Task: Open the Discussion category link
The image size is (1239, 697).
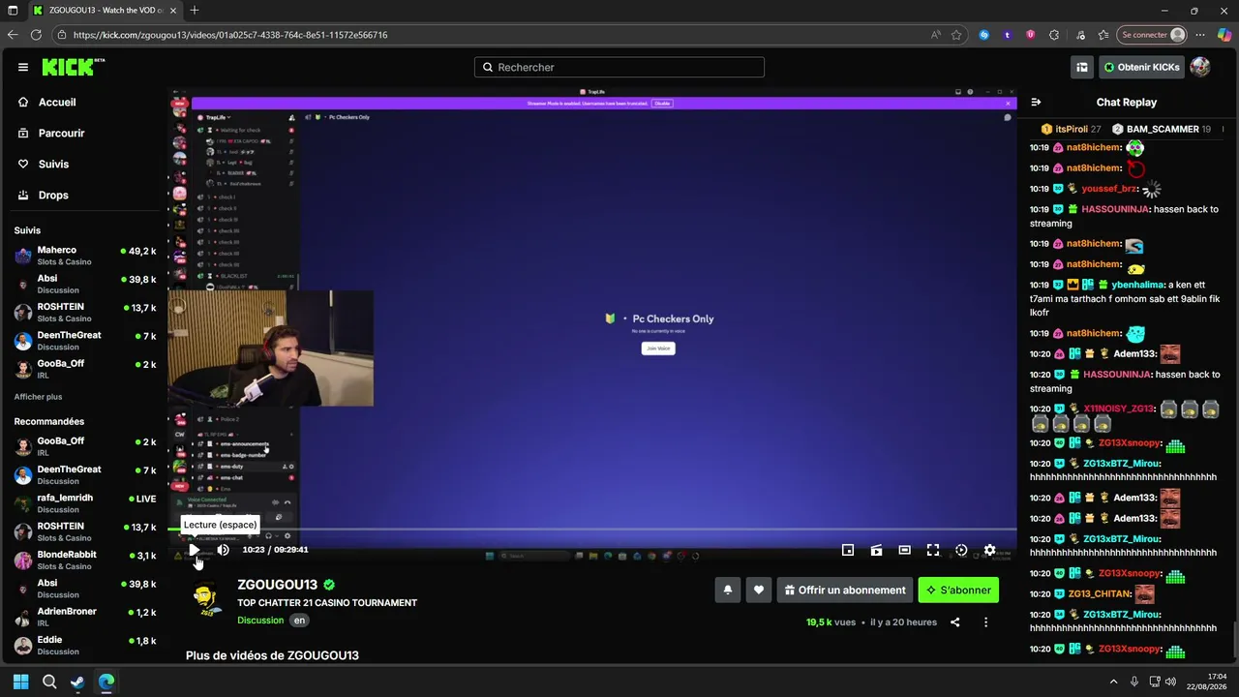Action: tap(260, 621)
